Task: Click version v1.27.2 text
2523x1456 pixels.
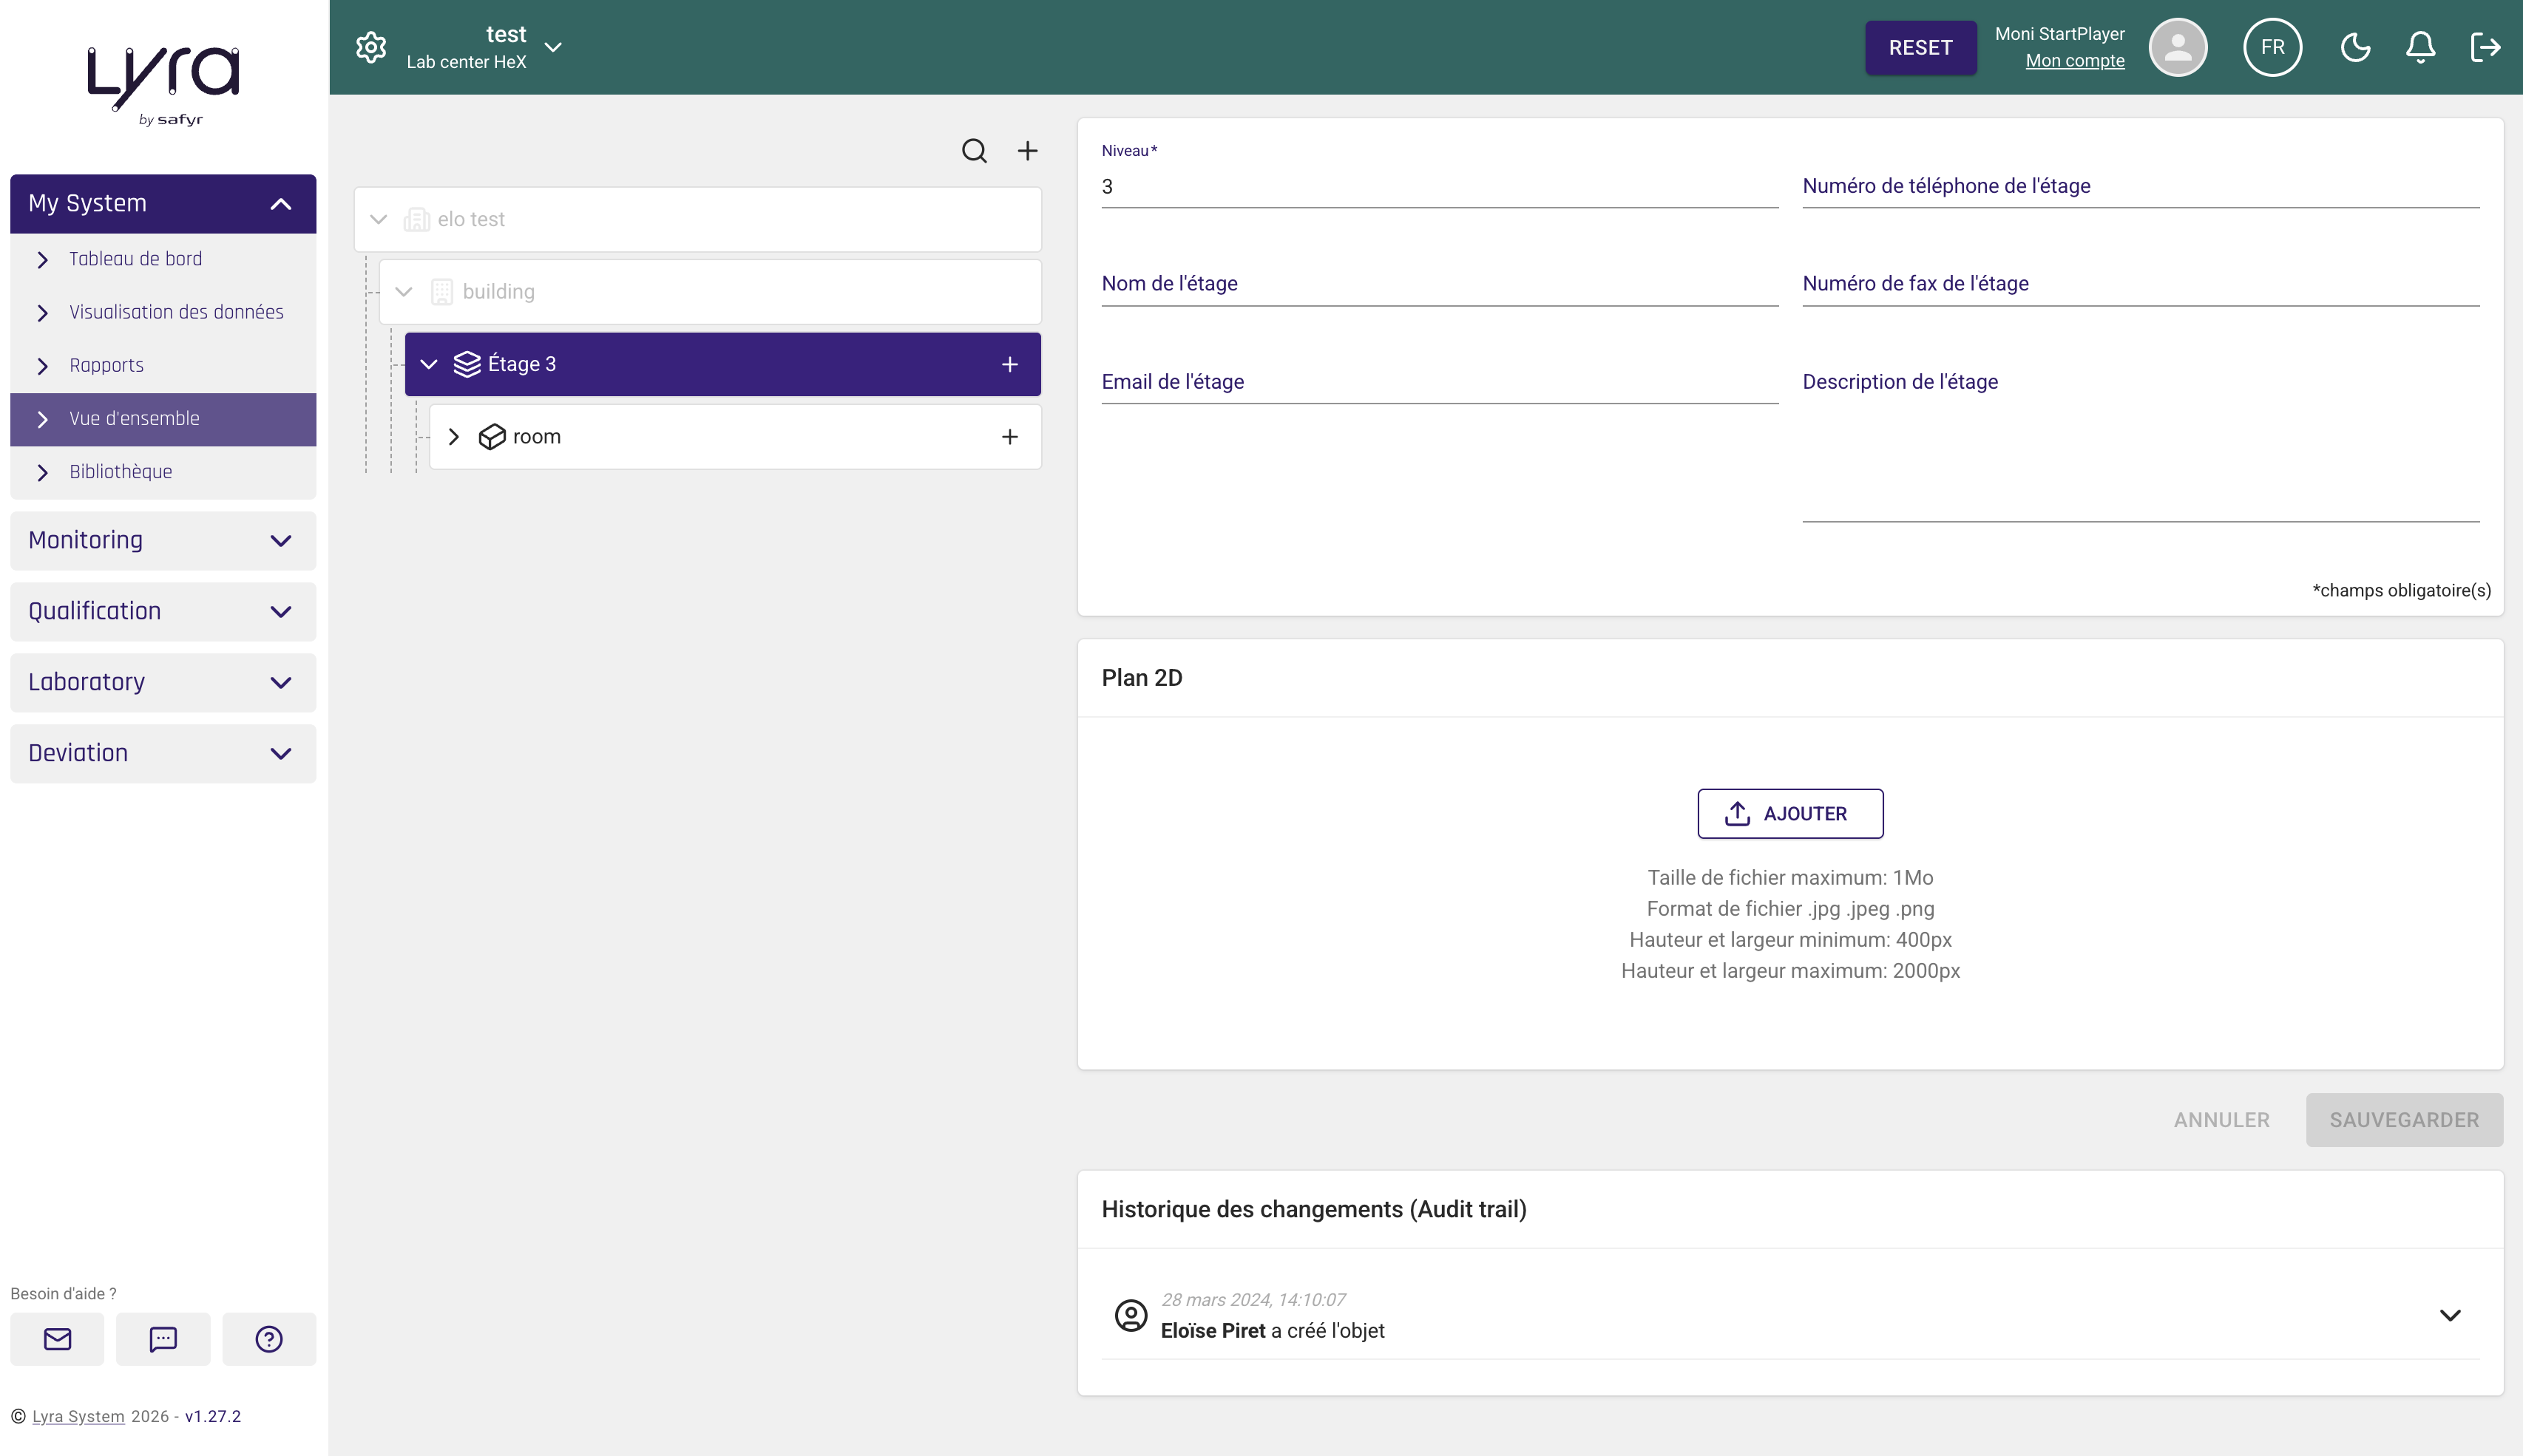Action: [213, 1416]
